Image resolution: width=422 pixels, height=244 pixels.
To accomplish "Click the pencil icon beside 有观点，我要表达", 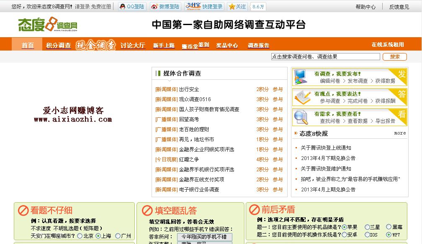I will click(x=302, y=97).
